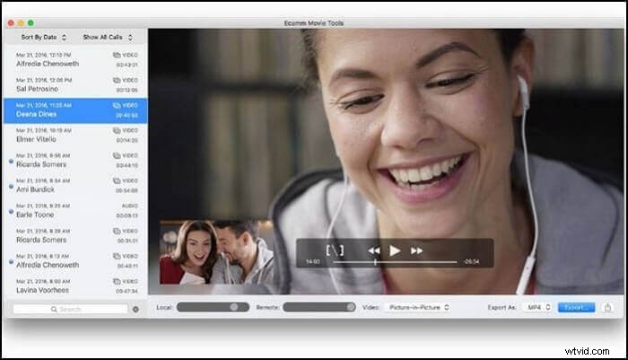Open the settings gear next to Search
This screenshot has width=628, height=360.
tap(135, 310)
